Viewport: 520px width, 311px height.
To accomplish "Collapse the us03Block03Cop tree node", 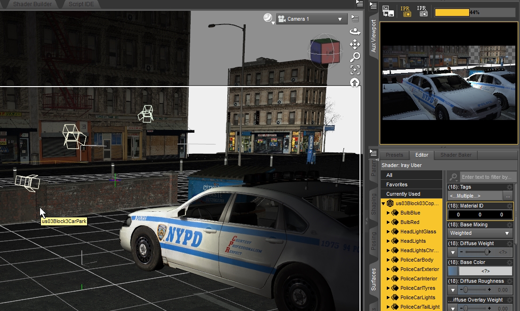I will pyautogui.click(x=384, y=203).
